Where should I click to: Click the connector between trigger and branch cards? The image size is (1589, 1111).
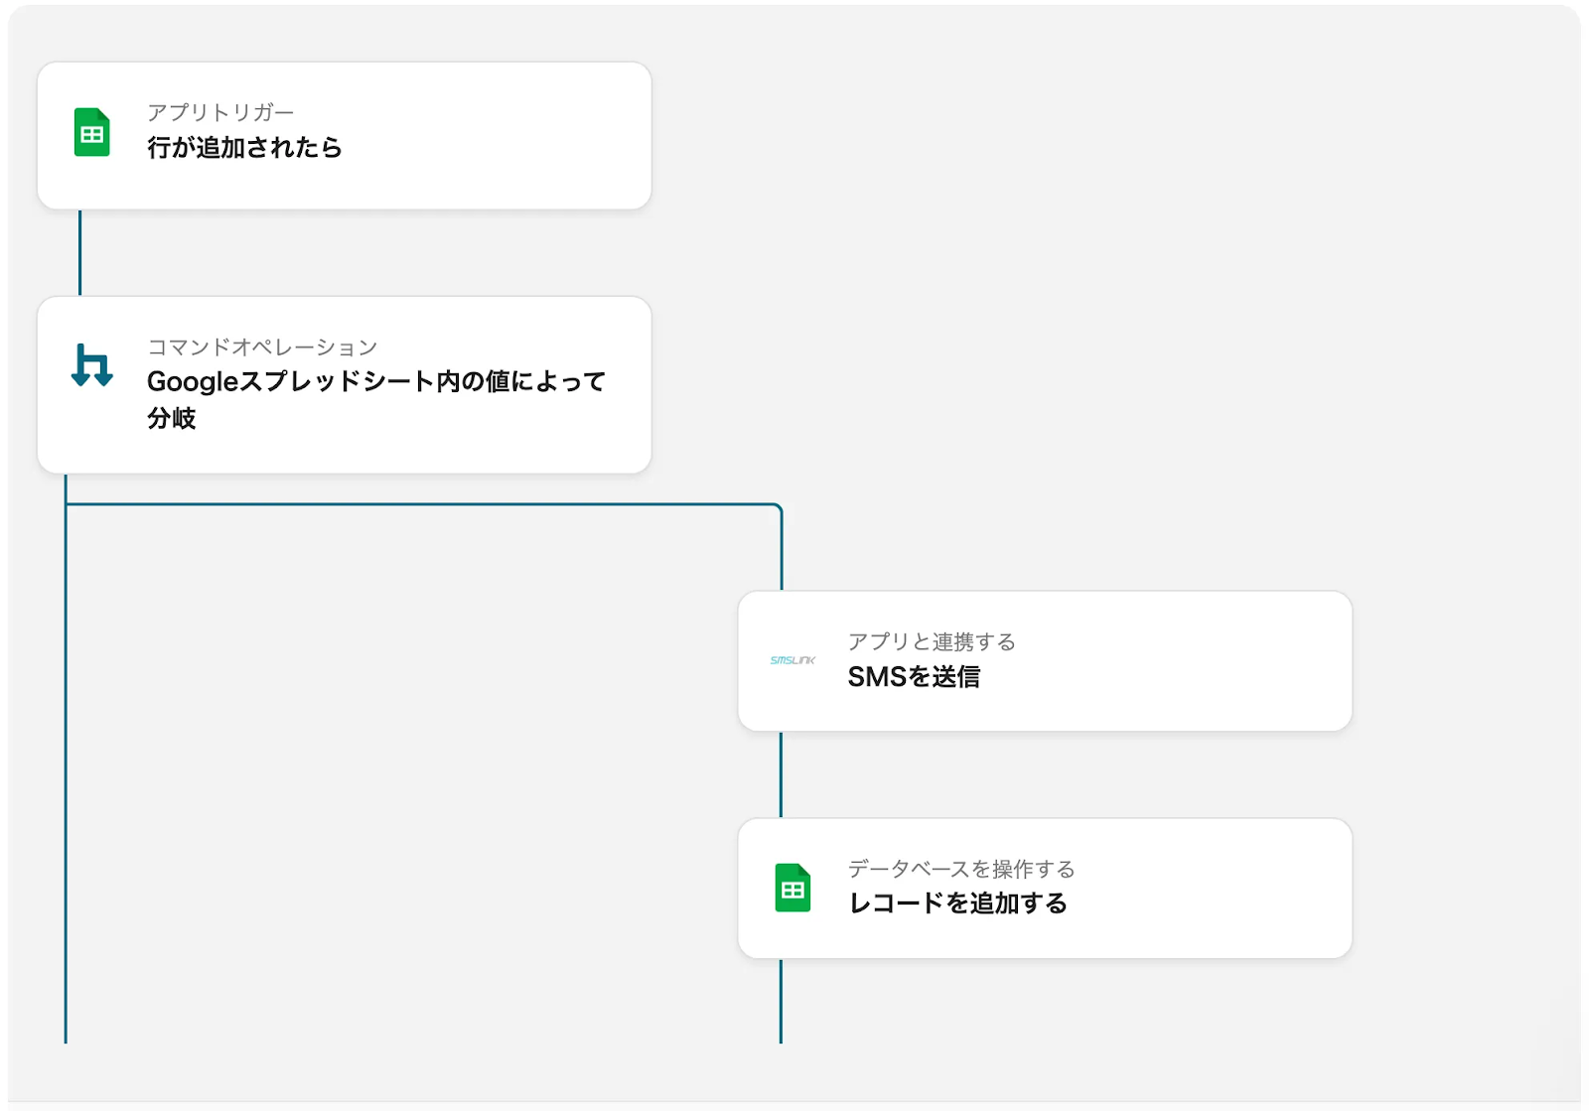click(x=79, y=252)
